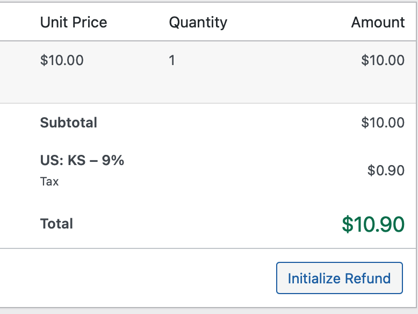Select the green $10.90 total amount
The width and height of the screenshot is (418, 314).
[x=373, y=224]
